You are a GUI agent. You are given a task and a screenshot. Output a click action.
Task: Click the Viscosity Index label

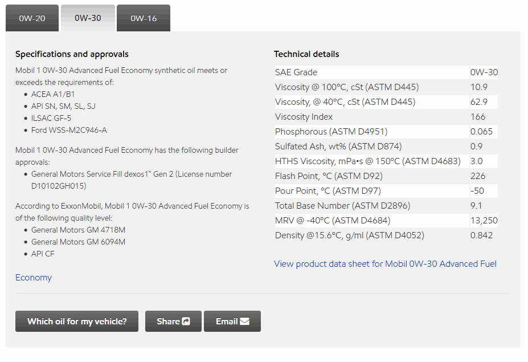[304, 117]
